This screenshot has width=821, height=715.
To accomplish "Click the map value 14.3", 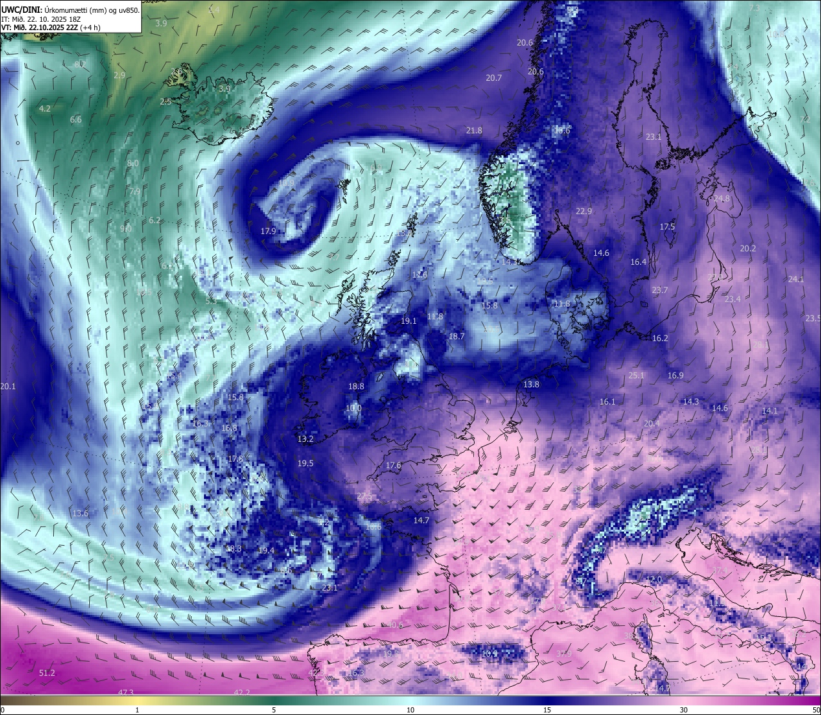I will coord(691,401).
